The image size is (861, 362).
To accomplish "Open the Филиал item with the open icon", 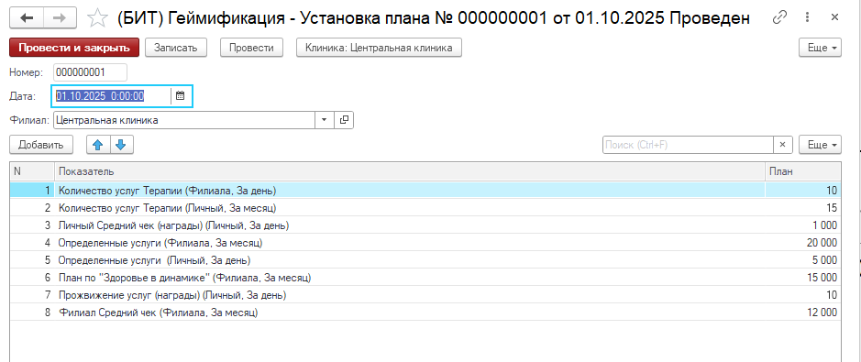I will [x=344, y=120].
